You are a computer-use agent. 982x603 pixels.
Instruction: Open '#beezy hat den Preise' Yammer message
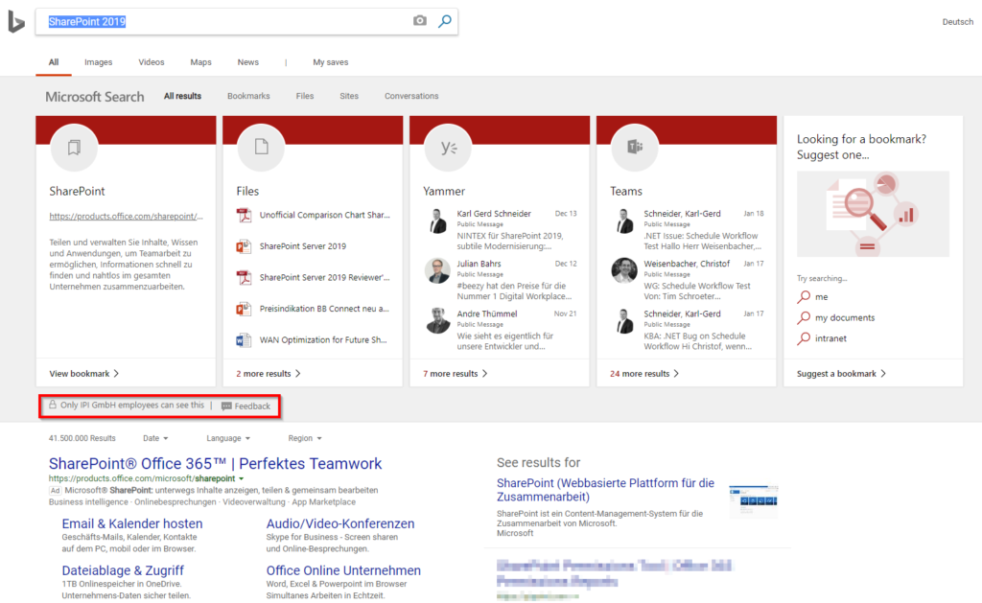coord(514,291)
